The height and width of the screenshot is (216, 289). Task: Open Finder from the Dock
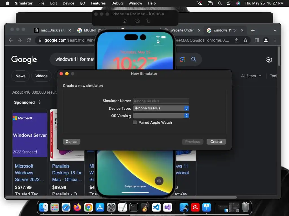click(x=43, y=208)
